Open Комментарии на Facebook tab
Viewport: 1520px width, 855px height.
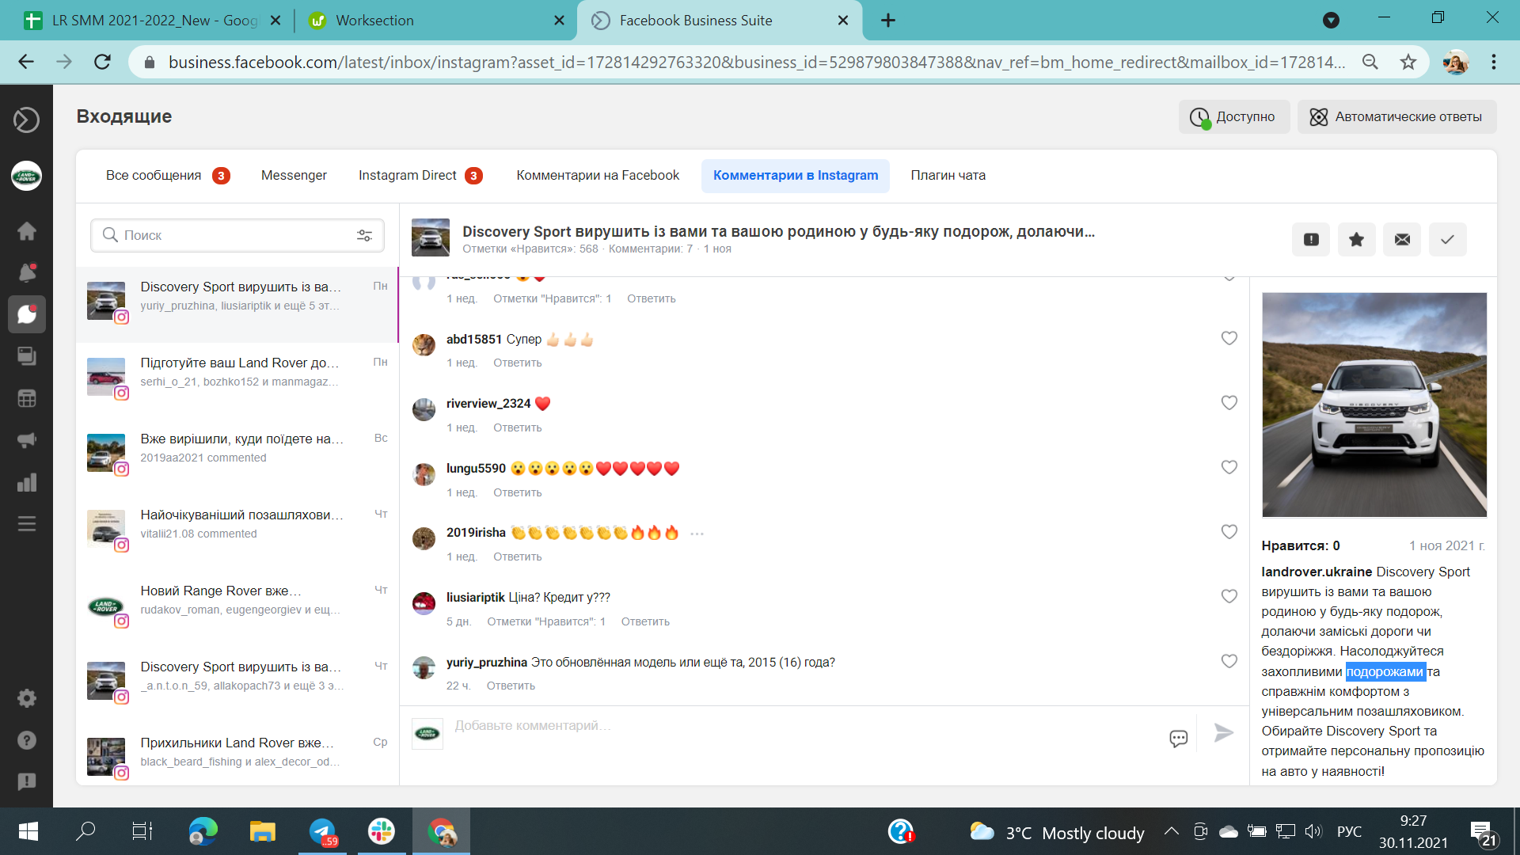(598, 176)
